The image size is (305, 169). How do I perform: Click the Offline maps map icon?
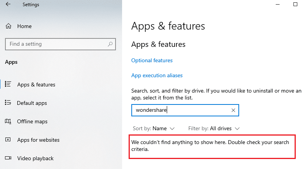pos(8,121)
